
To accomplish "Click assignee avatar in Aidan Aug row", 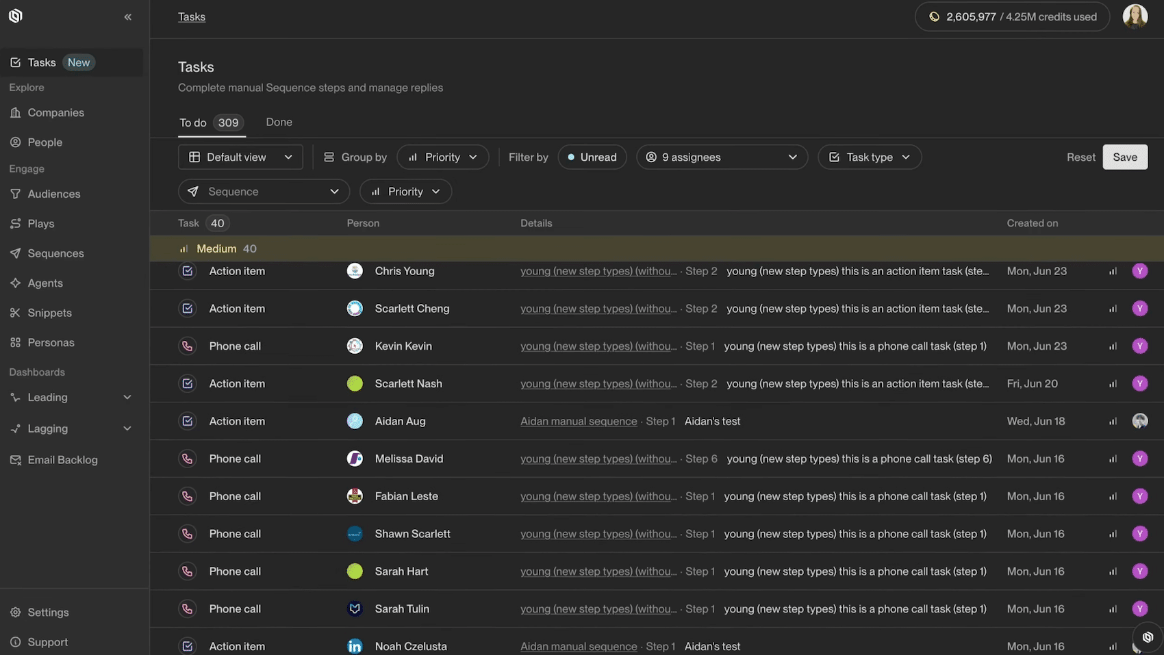I will coord(1140,421).
